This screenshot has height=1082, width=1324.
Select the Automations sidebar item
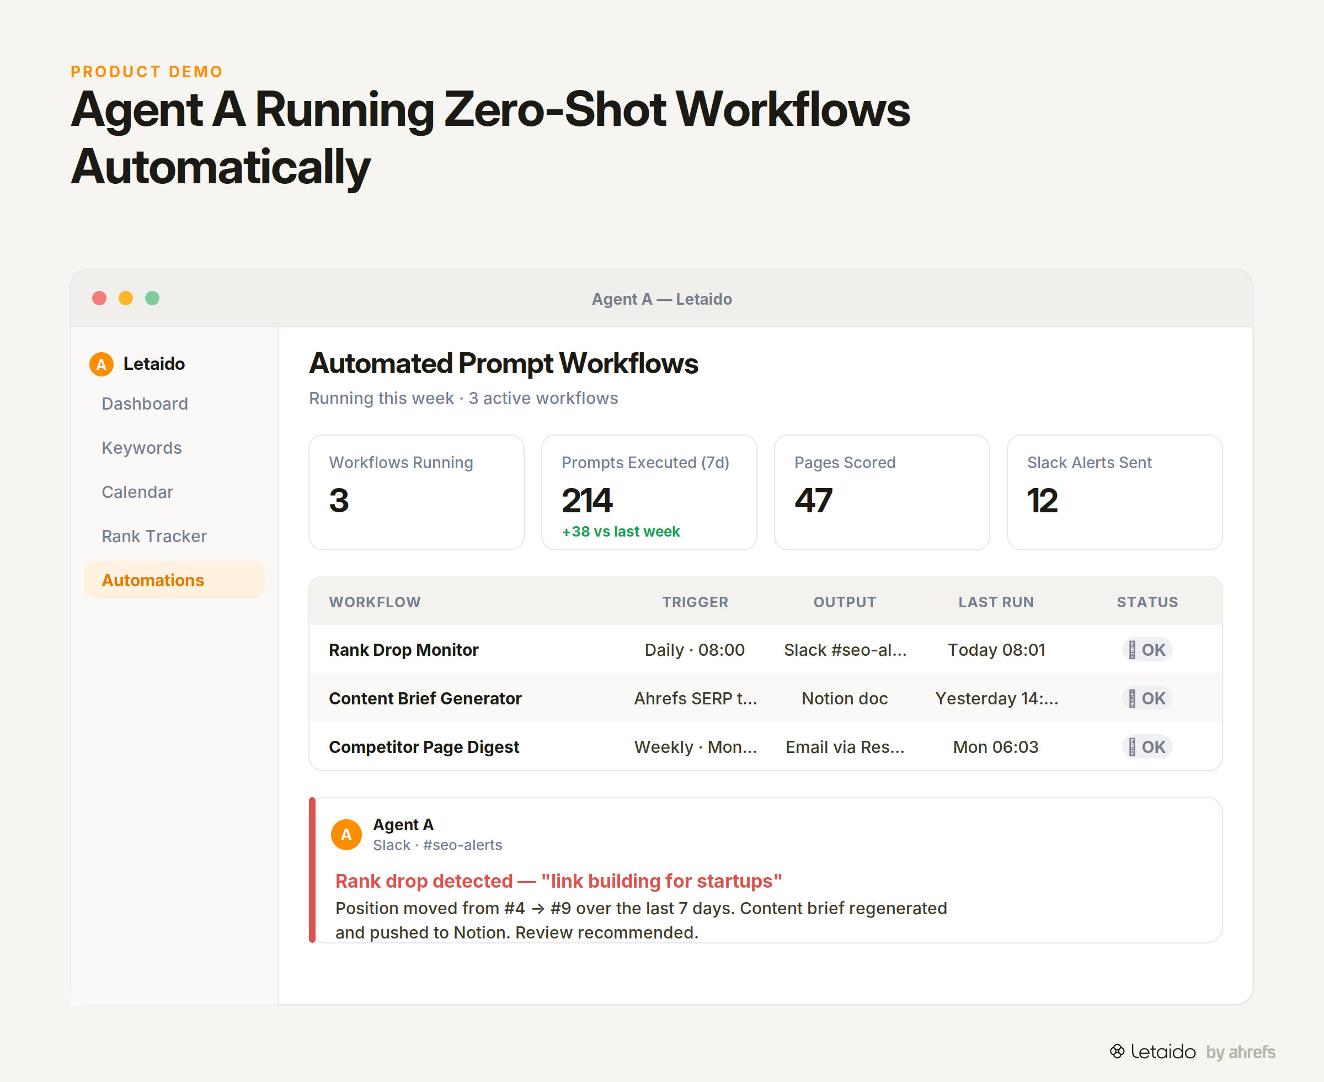point(174,580)
